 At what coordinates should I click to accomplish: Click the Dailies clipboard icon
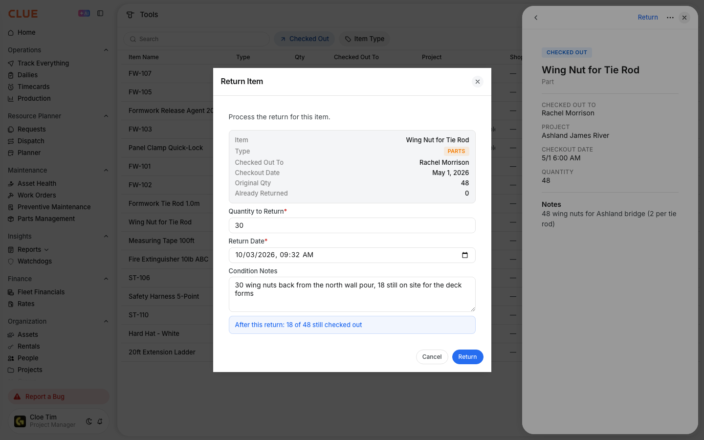coord(11,75)
